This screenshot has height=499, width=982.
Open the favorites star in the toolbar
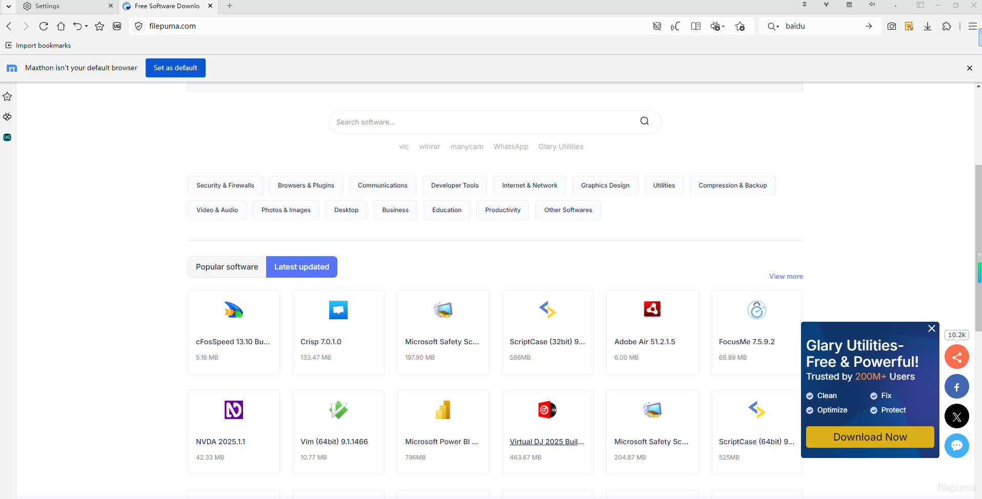pyautogui.click(x=99, y=26)
